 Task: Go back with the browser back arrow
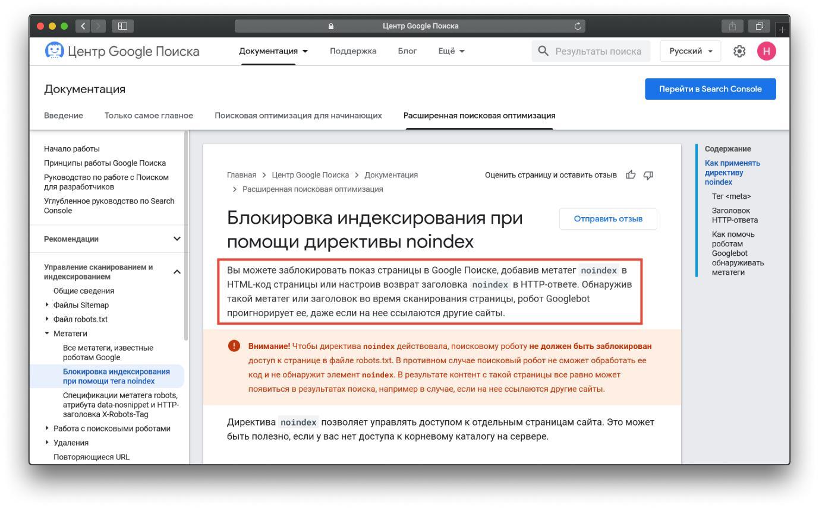click(83, 26)
